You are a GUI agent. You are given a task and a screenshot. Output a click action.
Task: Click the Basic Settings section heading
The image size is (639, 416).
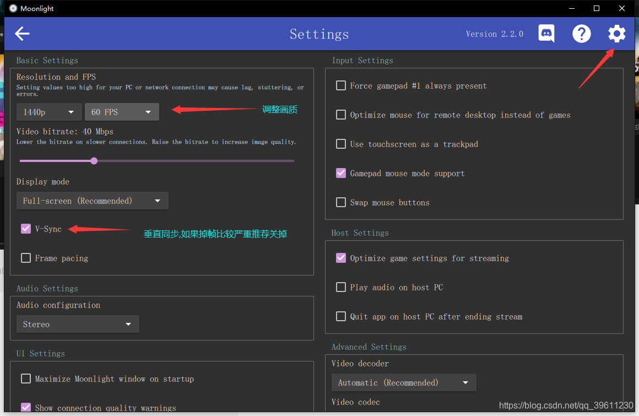click(x=47, y=60)
